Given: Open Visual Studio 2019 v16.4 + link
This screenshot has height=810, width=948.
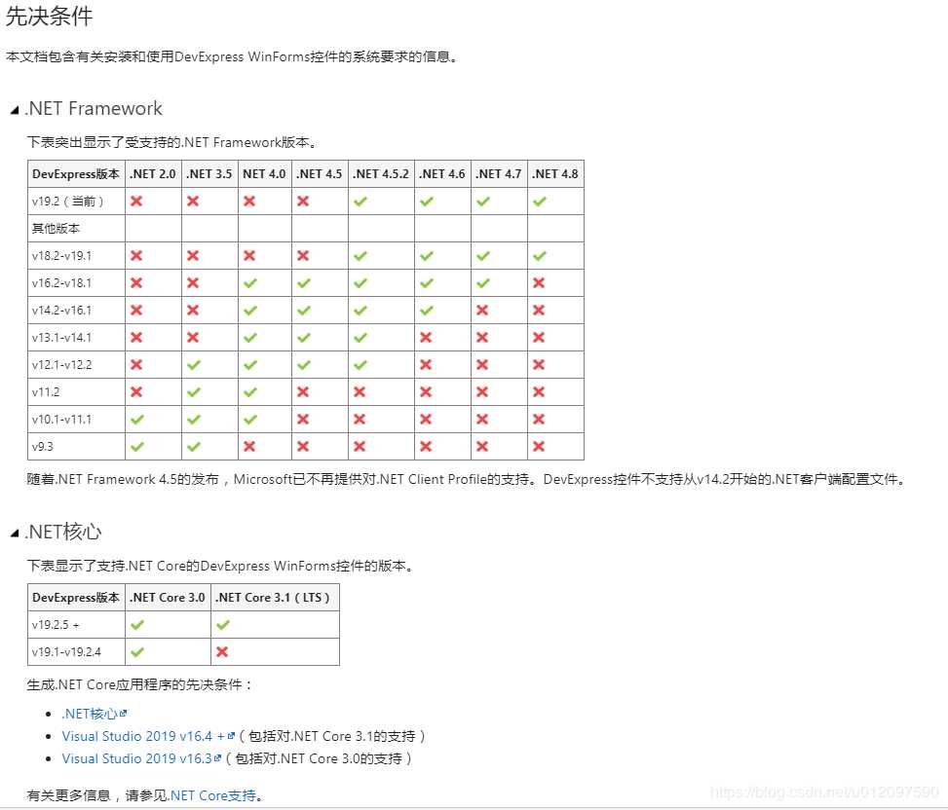Looking at the screenshot, I should 143,736.
